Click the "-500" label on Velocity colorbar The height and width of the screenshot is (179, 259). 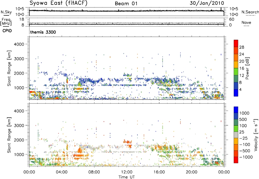click(x=244, y=151)
